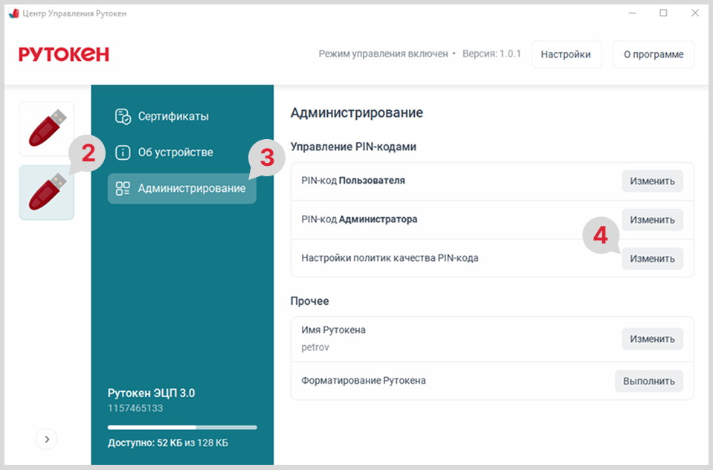Select the first Rutoken device thumbnail
The height and width of the screenshot is (470, 713).
click(47, 129)
